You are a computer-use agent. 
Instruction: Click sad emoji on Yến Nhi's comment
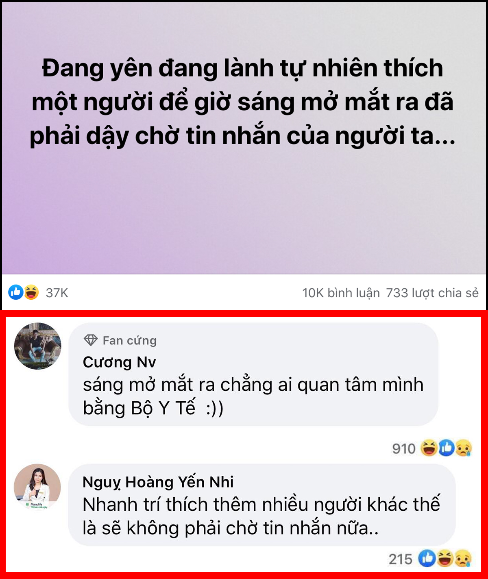(x=463, y=559)
